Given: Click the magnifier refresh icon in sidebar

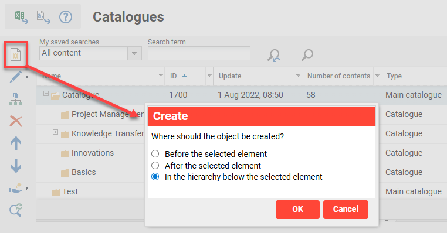Looking at the screenshot, I should tap(16, 210).
